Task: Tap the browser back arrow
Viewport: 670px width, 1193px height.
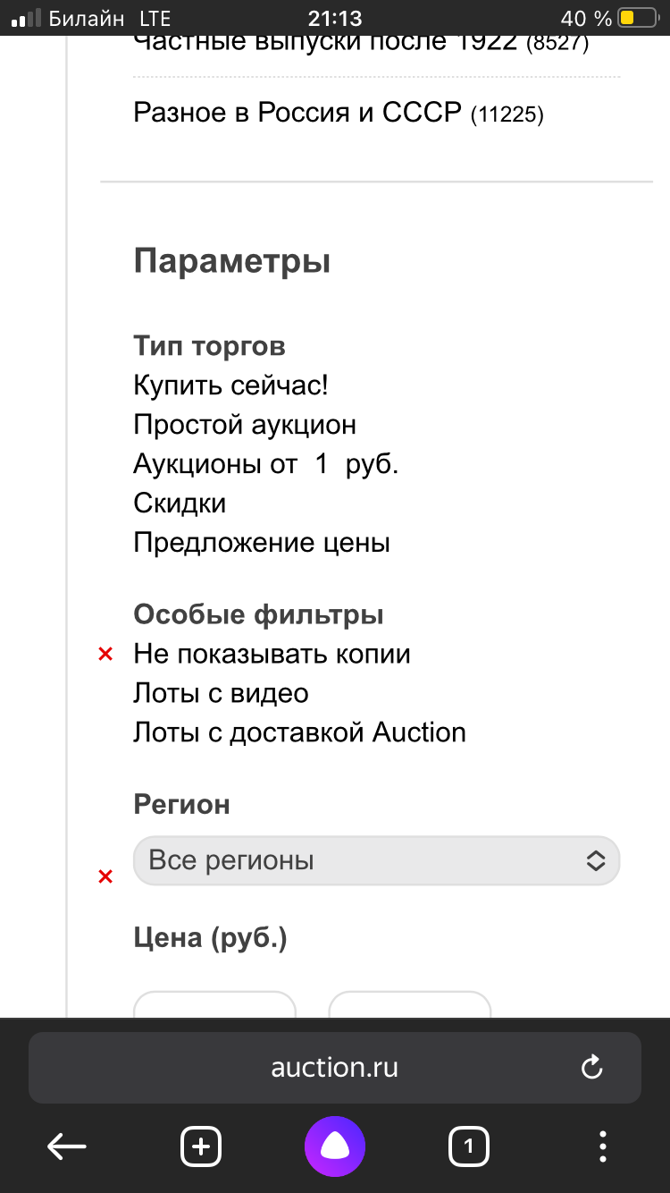Action: (67, 1146)
